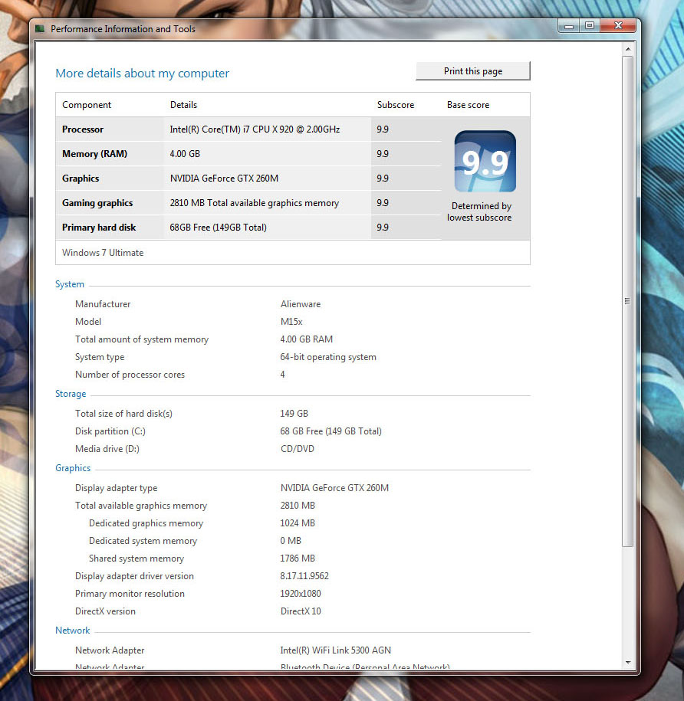Click More details about my computer heading
684x701 pixels.
pos(143,74)
